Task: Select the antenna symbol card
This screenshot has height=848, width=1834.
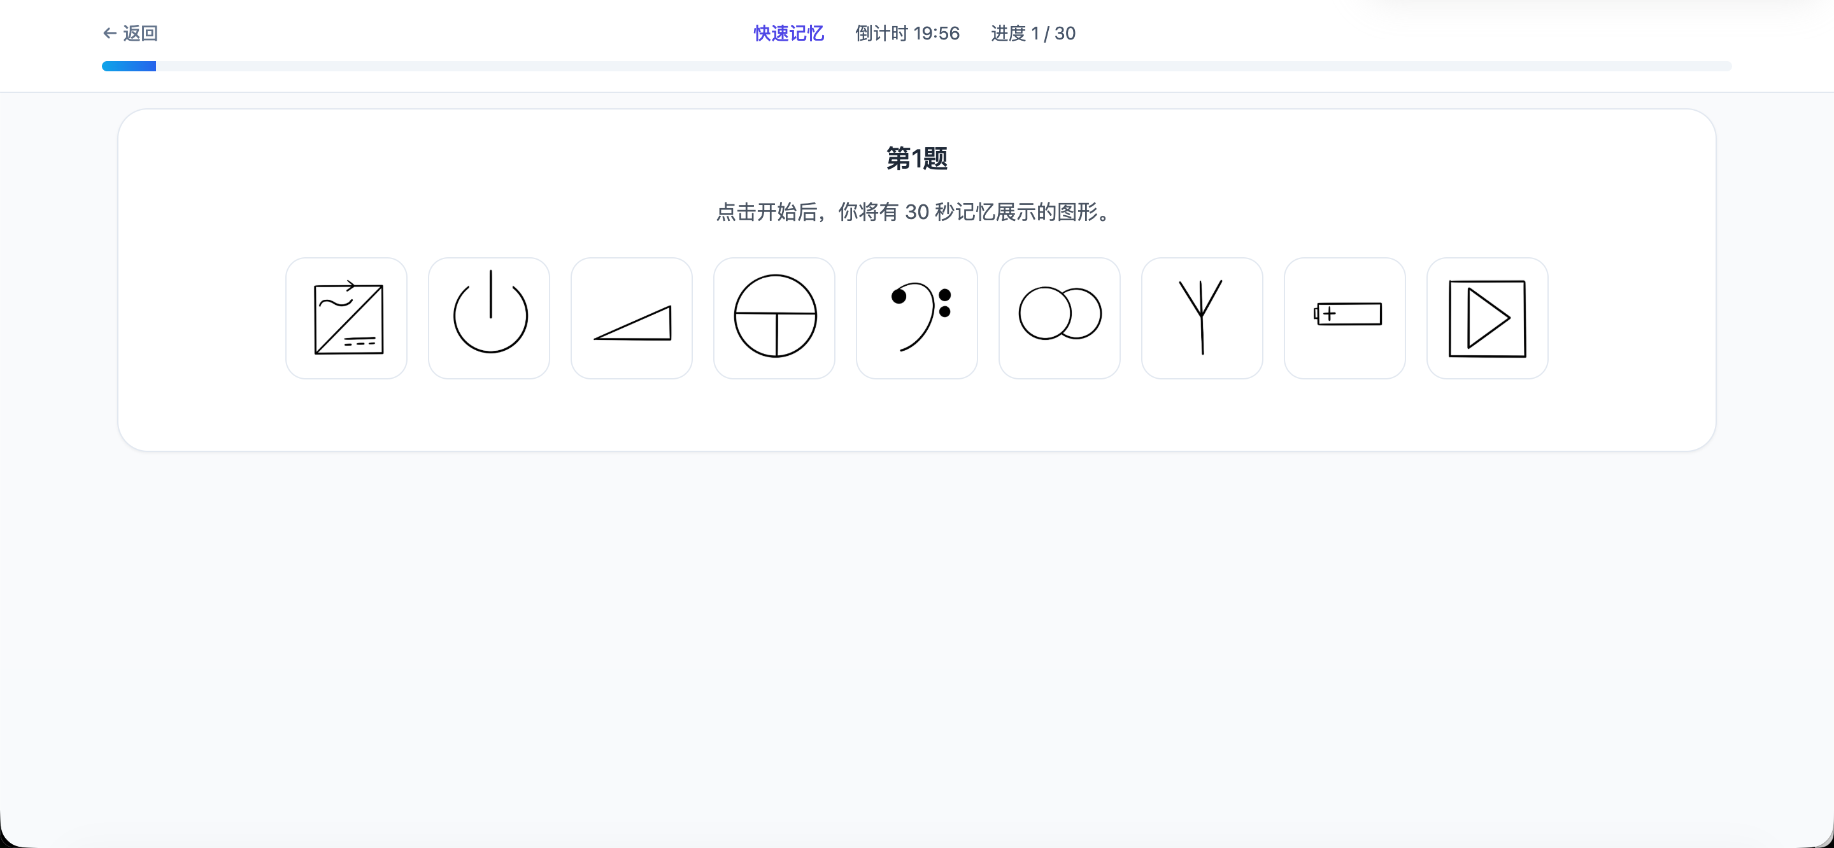Action: tap(1202, 318)
